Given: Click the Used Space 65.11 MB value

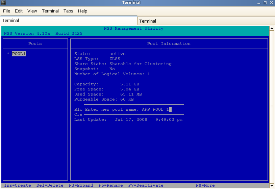Looking at the screenshot, I should pos(131,94).
